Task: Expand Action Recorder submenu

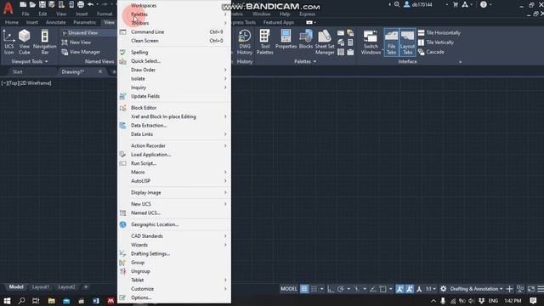Action: pos(174,145)
